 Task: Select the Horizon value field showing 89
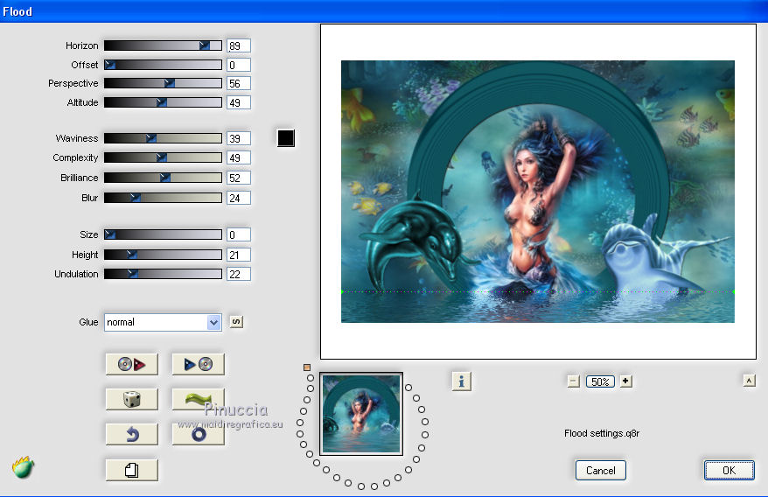click(239, 45)
